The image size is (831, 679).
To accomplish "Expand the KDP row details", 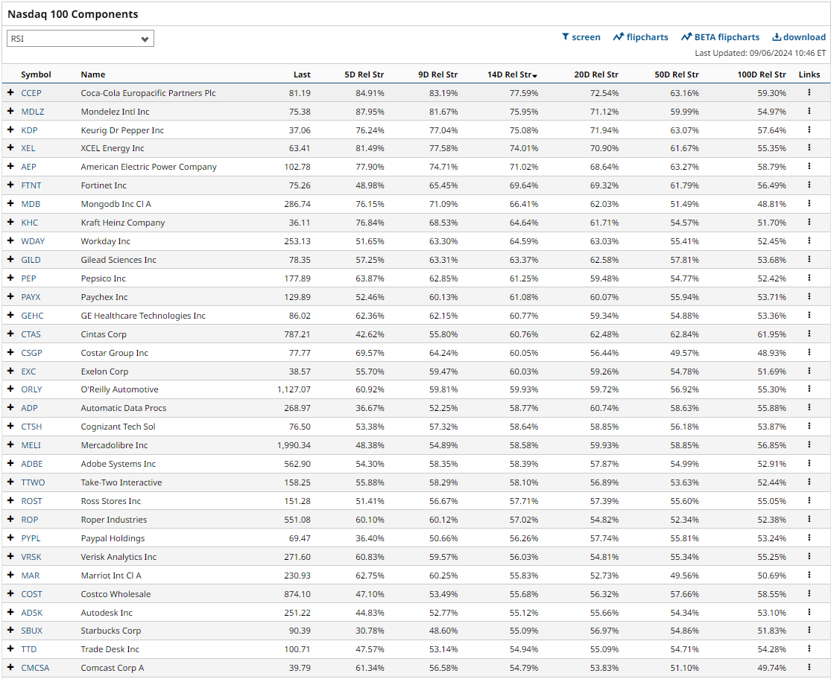I will (x=10, y=130).
